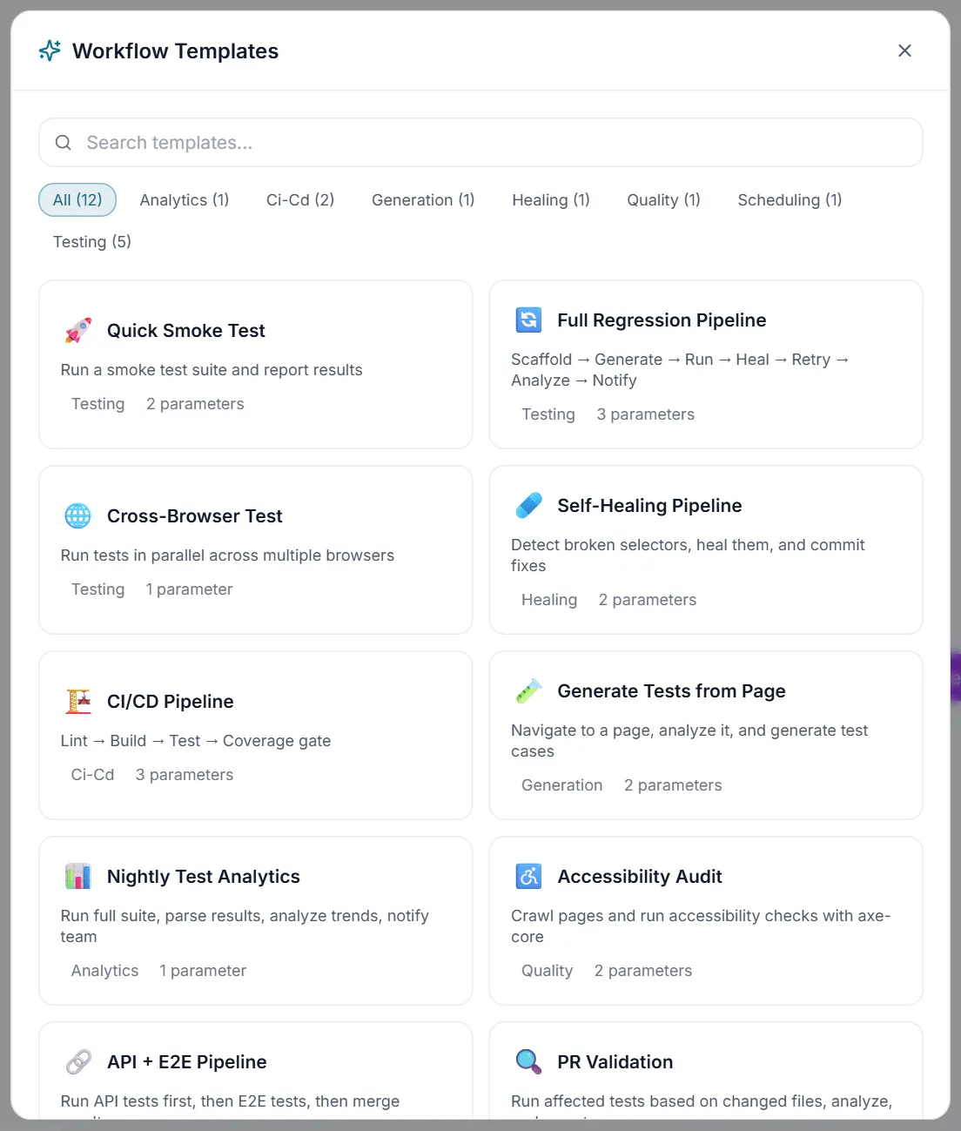
Task: Click 'Analytics' tag on Nightly Test Analytics card
Action: click(104, 971)
